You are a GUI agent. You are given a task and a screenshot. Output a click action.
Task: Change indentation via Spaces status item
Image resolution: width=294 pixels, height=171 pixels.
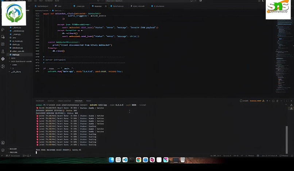coord(227,156)
